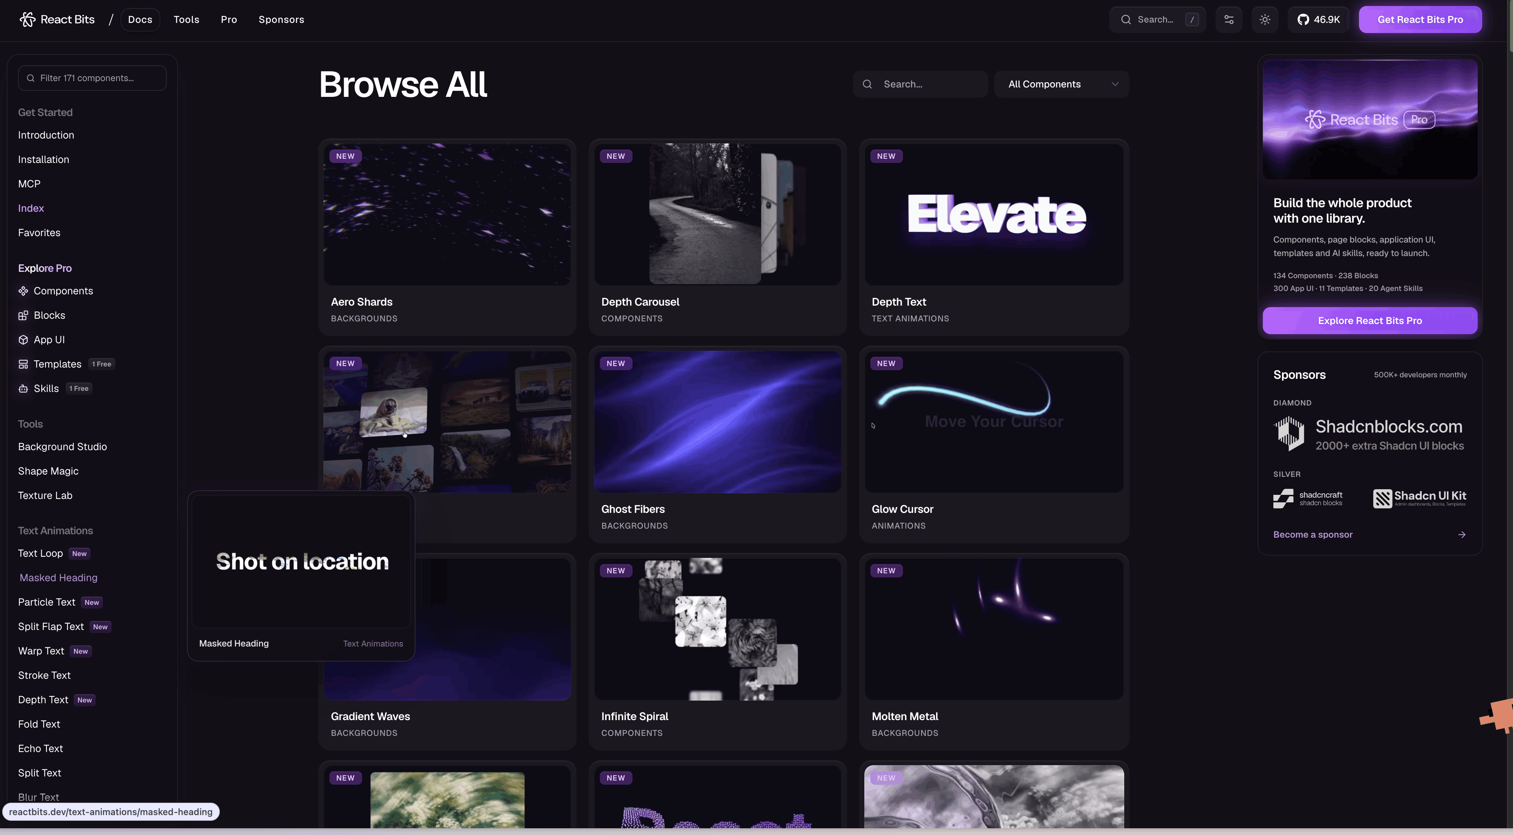
Task: Click the shadcncraft sponsor logo
Action: [x=1308, y=498]
